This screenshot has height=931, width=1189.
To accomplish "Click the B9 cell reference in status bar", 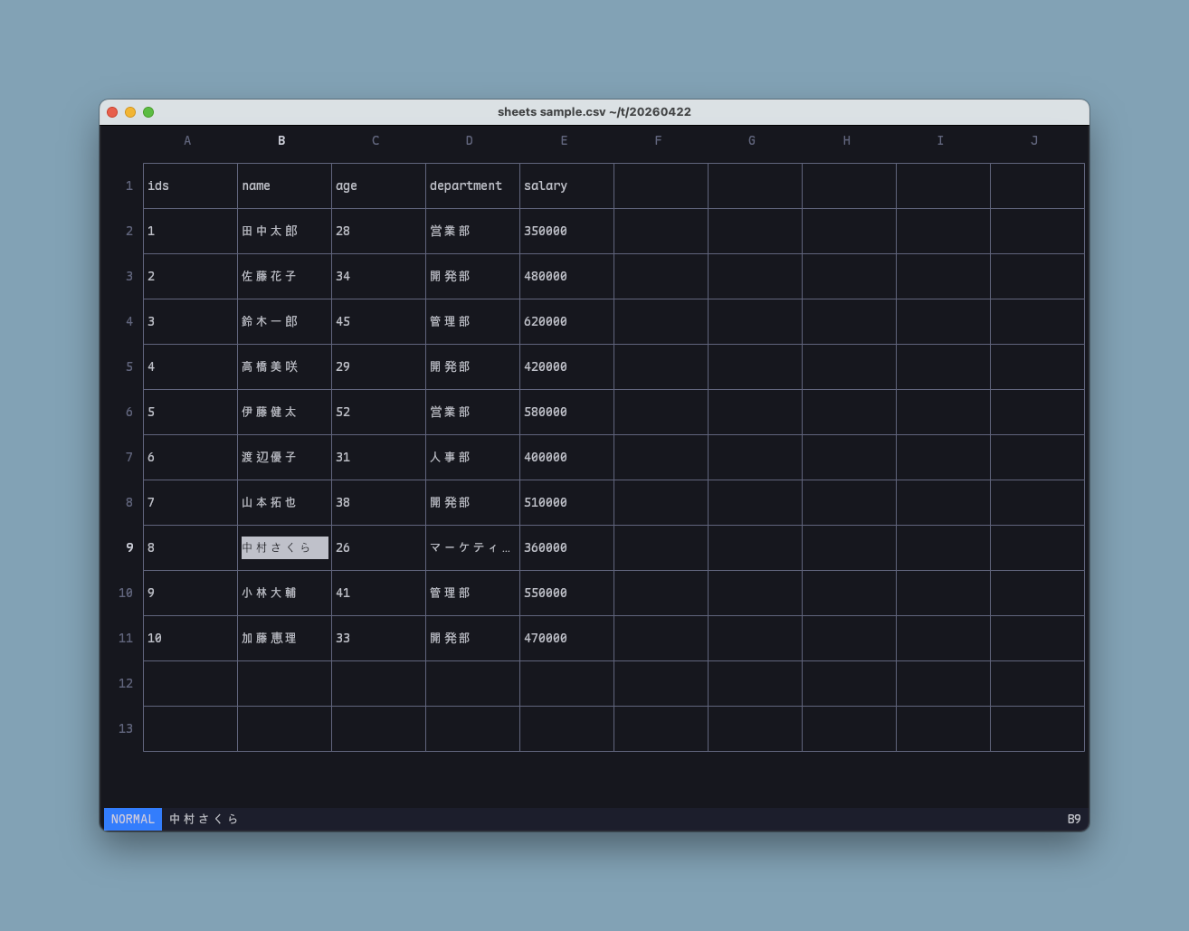I will [x=1073, y=819].
